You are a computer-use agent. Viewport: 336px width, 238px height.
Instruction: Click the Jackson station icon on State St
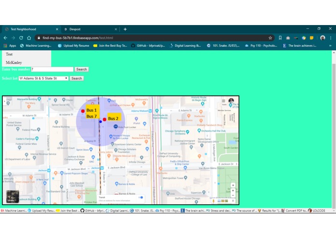[x=102, y=168]
